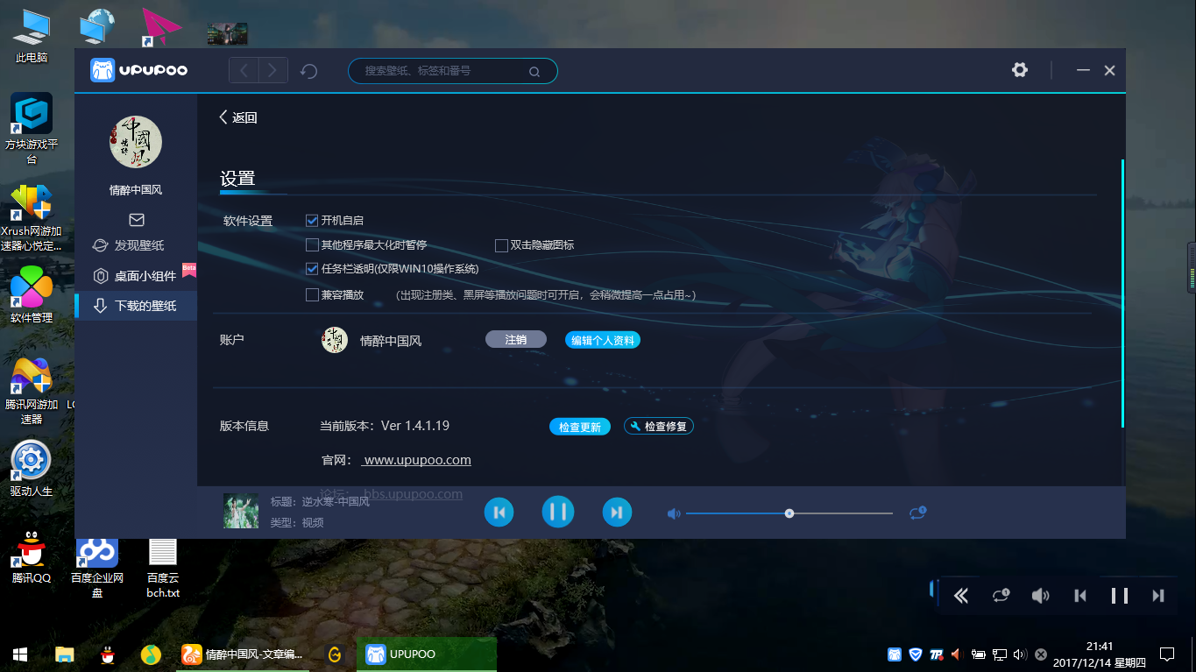Click 返回 to go back
Viewport: 1196px width, 672px height.
(237, 117)
